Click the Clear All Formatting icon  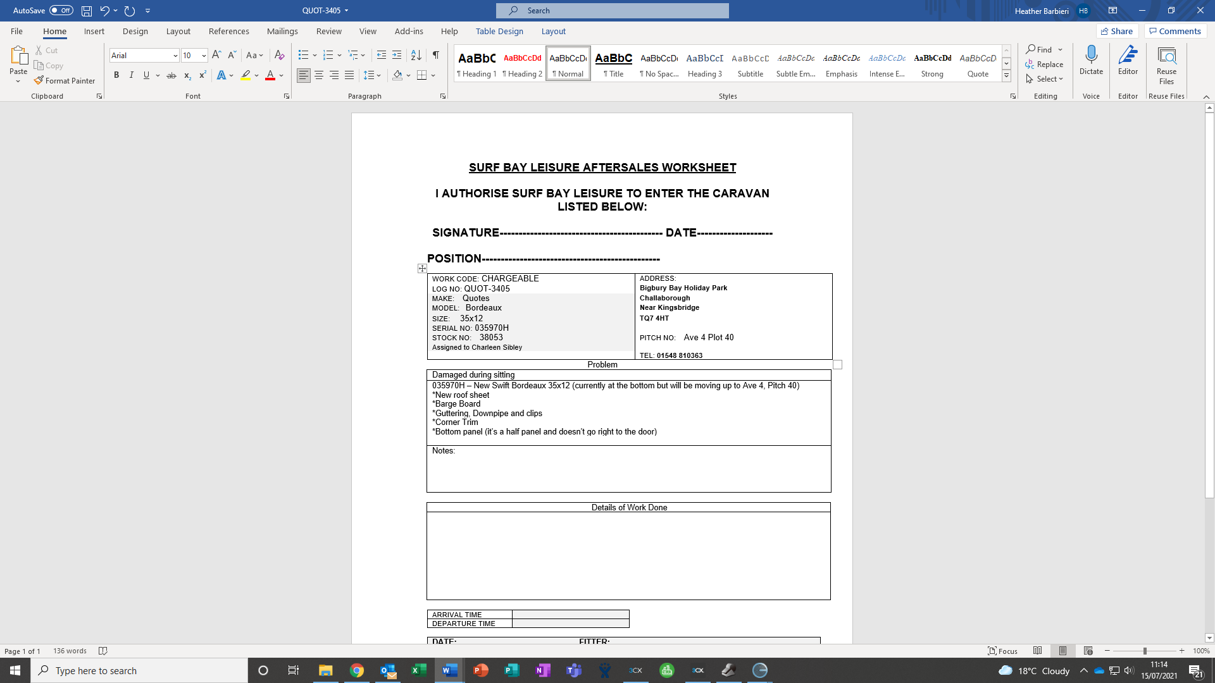point(279,56)
